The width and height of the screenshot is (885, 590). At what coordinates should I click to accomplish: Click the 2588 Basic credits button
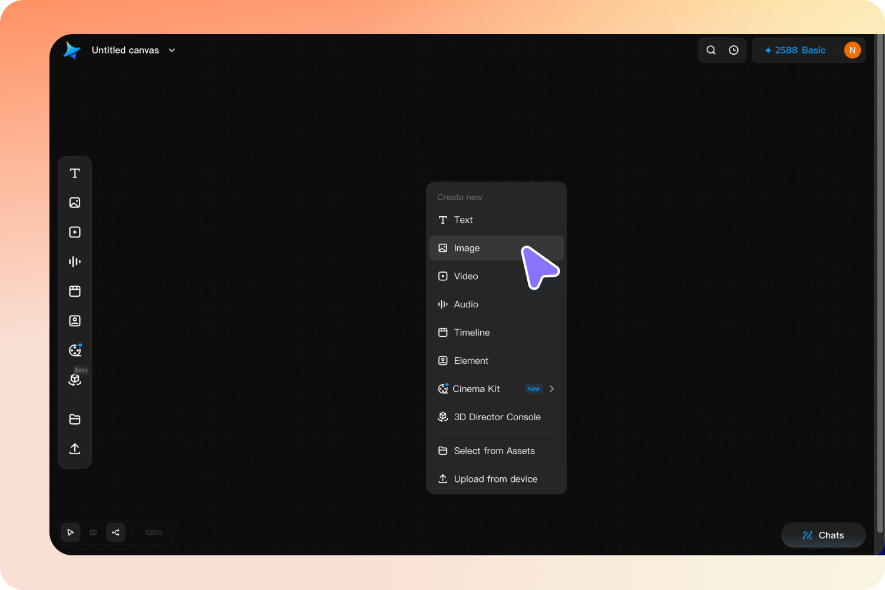795,50
